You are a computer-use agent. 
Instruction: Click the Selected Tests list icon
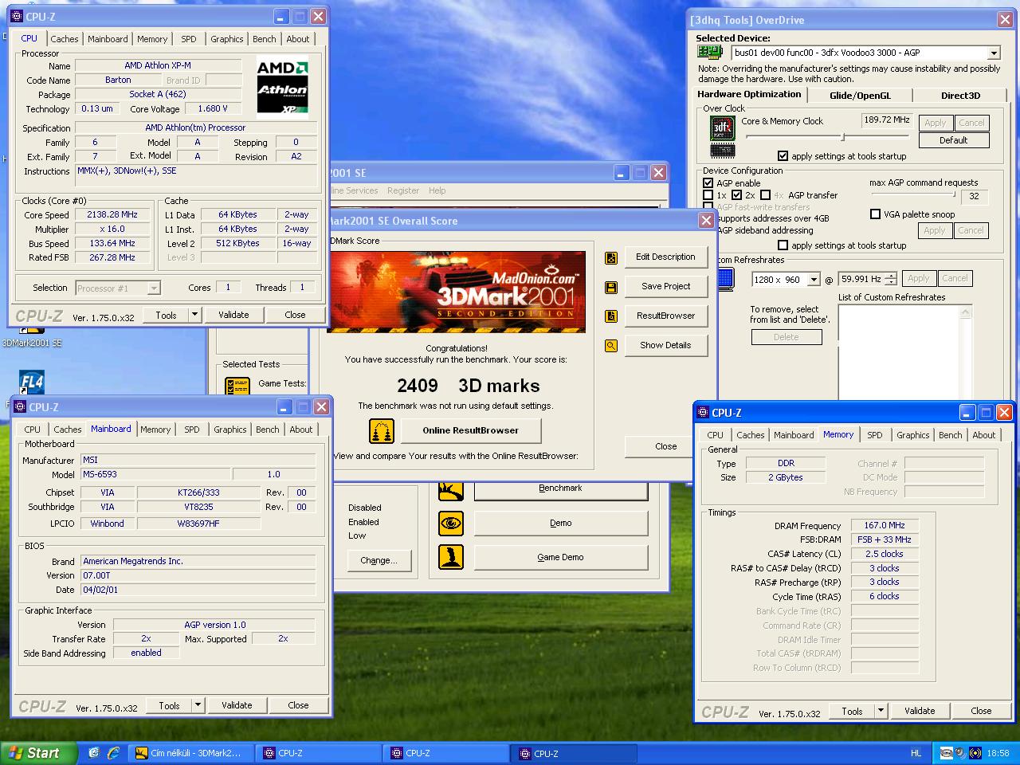click(x=237, y=386)
